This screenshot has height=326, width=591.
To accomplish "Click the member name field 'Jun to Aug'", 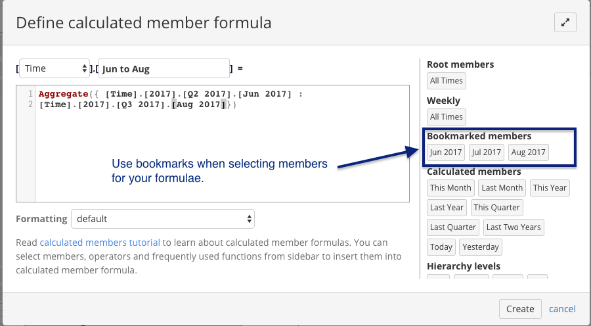I will tap(164, 68).
